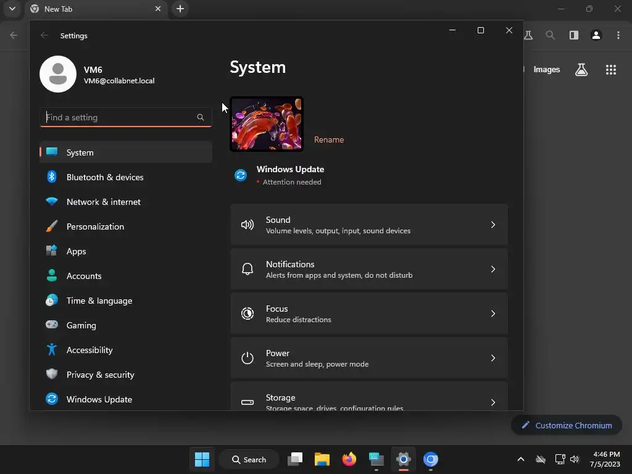Go to Personalization settings
The image size is (632, 474).
coord(126,226)
